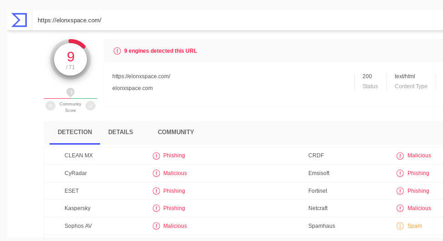Click the Community Score label

click(x=70, y=107)
